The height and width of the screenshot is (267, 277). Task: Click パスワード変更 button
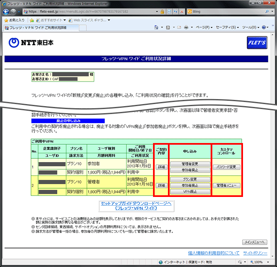pos(226,167)
